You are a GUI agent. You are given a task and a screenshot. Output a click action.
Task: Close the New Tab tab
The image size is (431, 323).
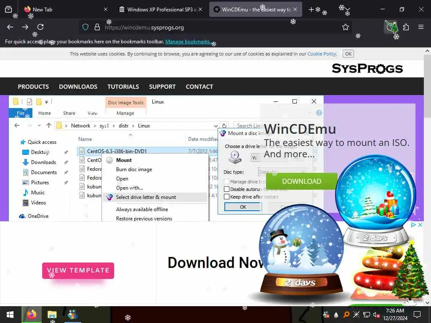coord(105,9)
